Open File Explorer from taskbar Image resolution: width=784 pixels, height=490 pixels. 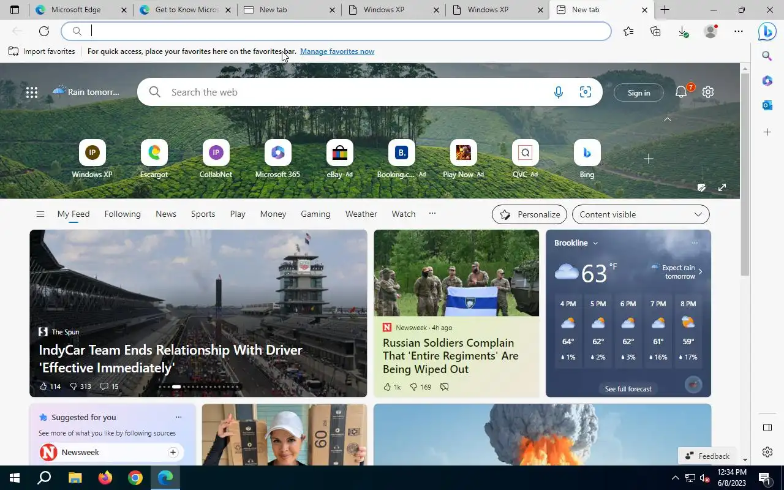(75, 478)
